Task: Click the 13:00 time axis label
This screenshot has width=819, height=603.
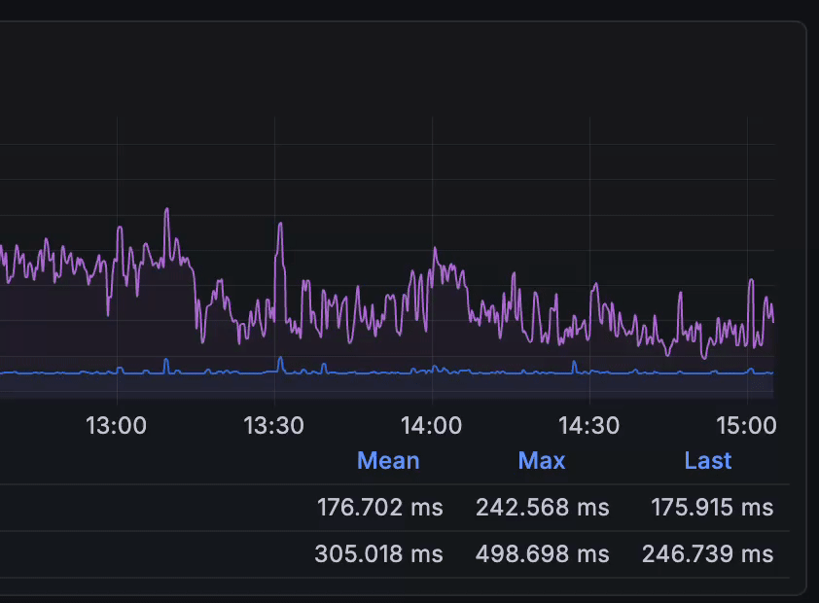Action: [116, 426]
